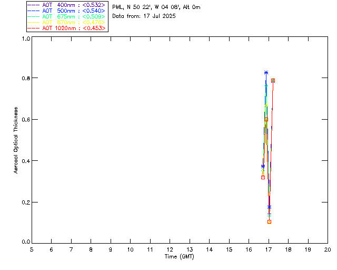The image size is (337, 270).
Task: Click the y-axis tick label 1.0
Action: (x=26, y=38)
